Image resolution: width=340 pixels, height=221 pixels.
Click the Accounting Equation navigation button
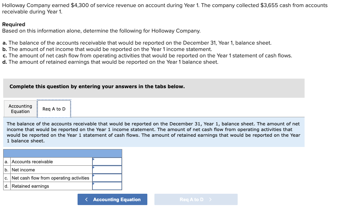click(112, 199)
